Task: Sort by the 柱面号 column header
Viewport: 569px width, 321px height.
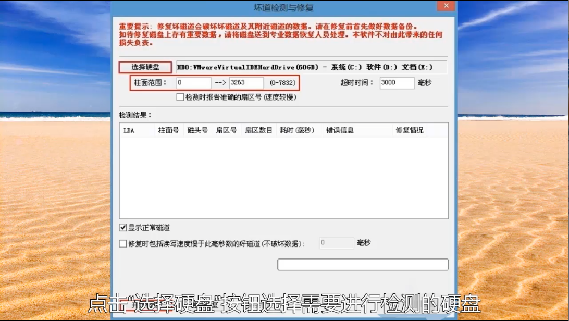Action: tap(168, 130)
